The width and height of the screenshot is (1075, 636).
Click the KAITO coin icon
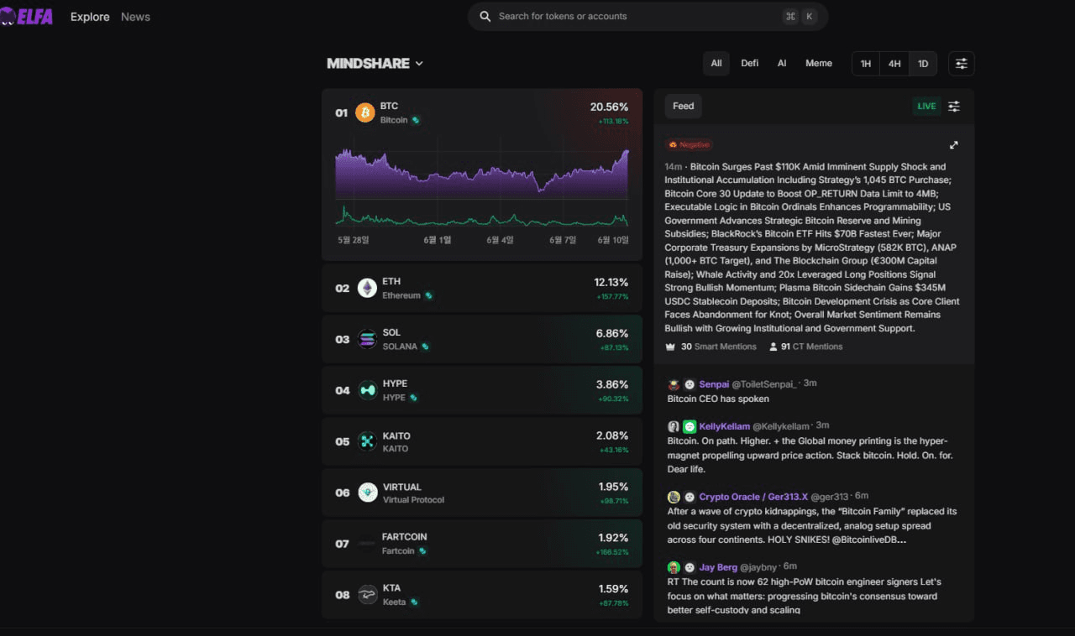(367, 441)
